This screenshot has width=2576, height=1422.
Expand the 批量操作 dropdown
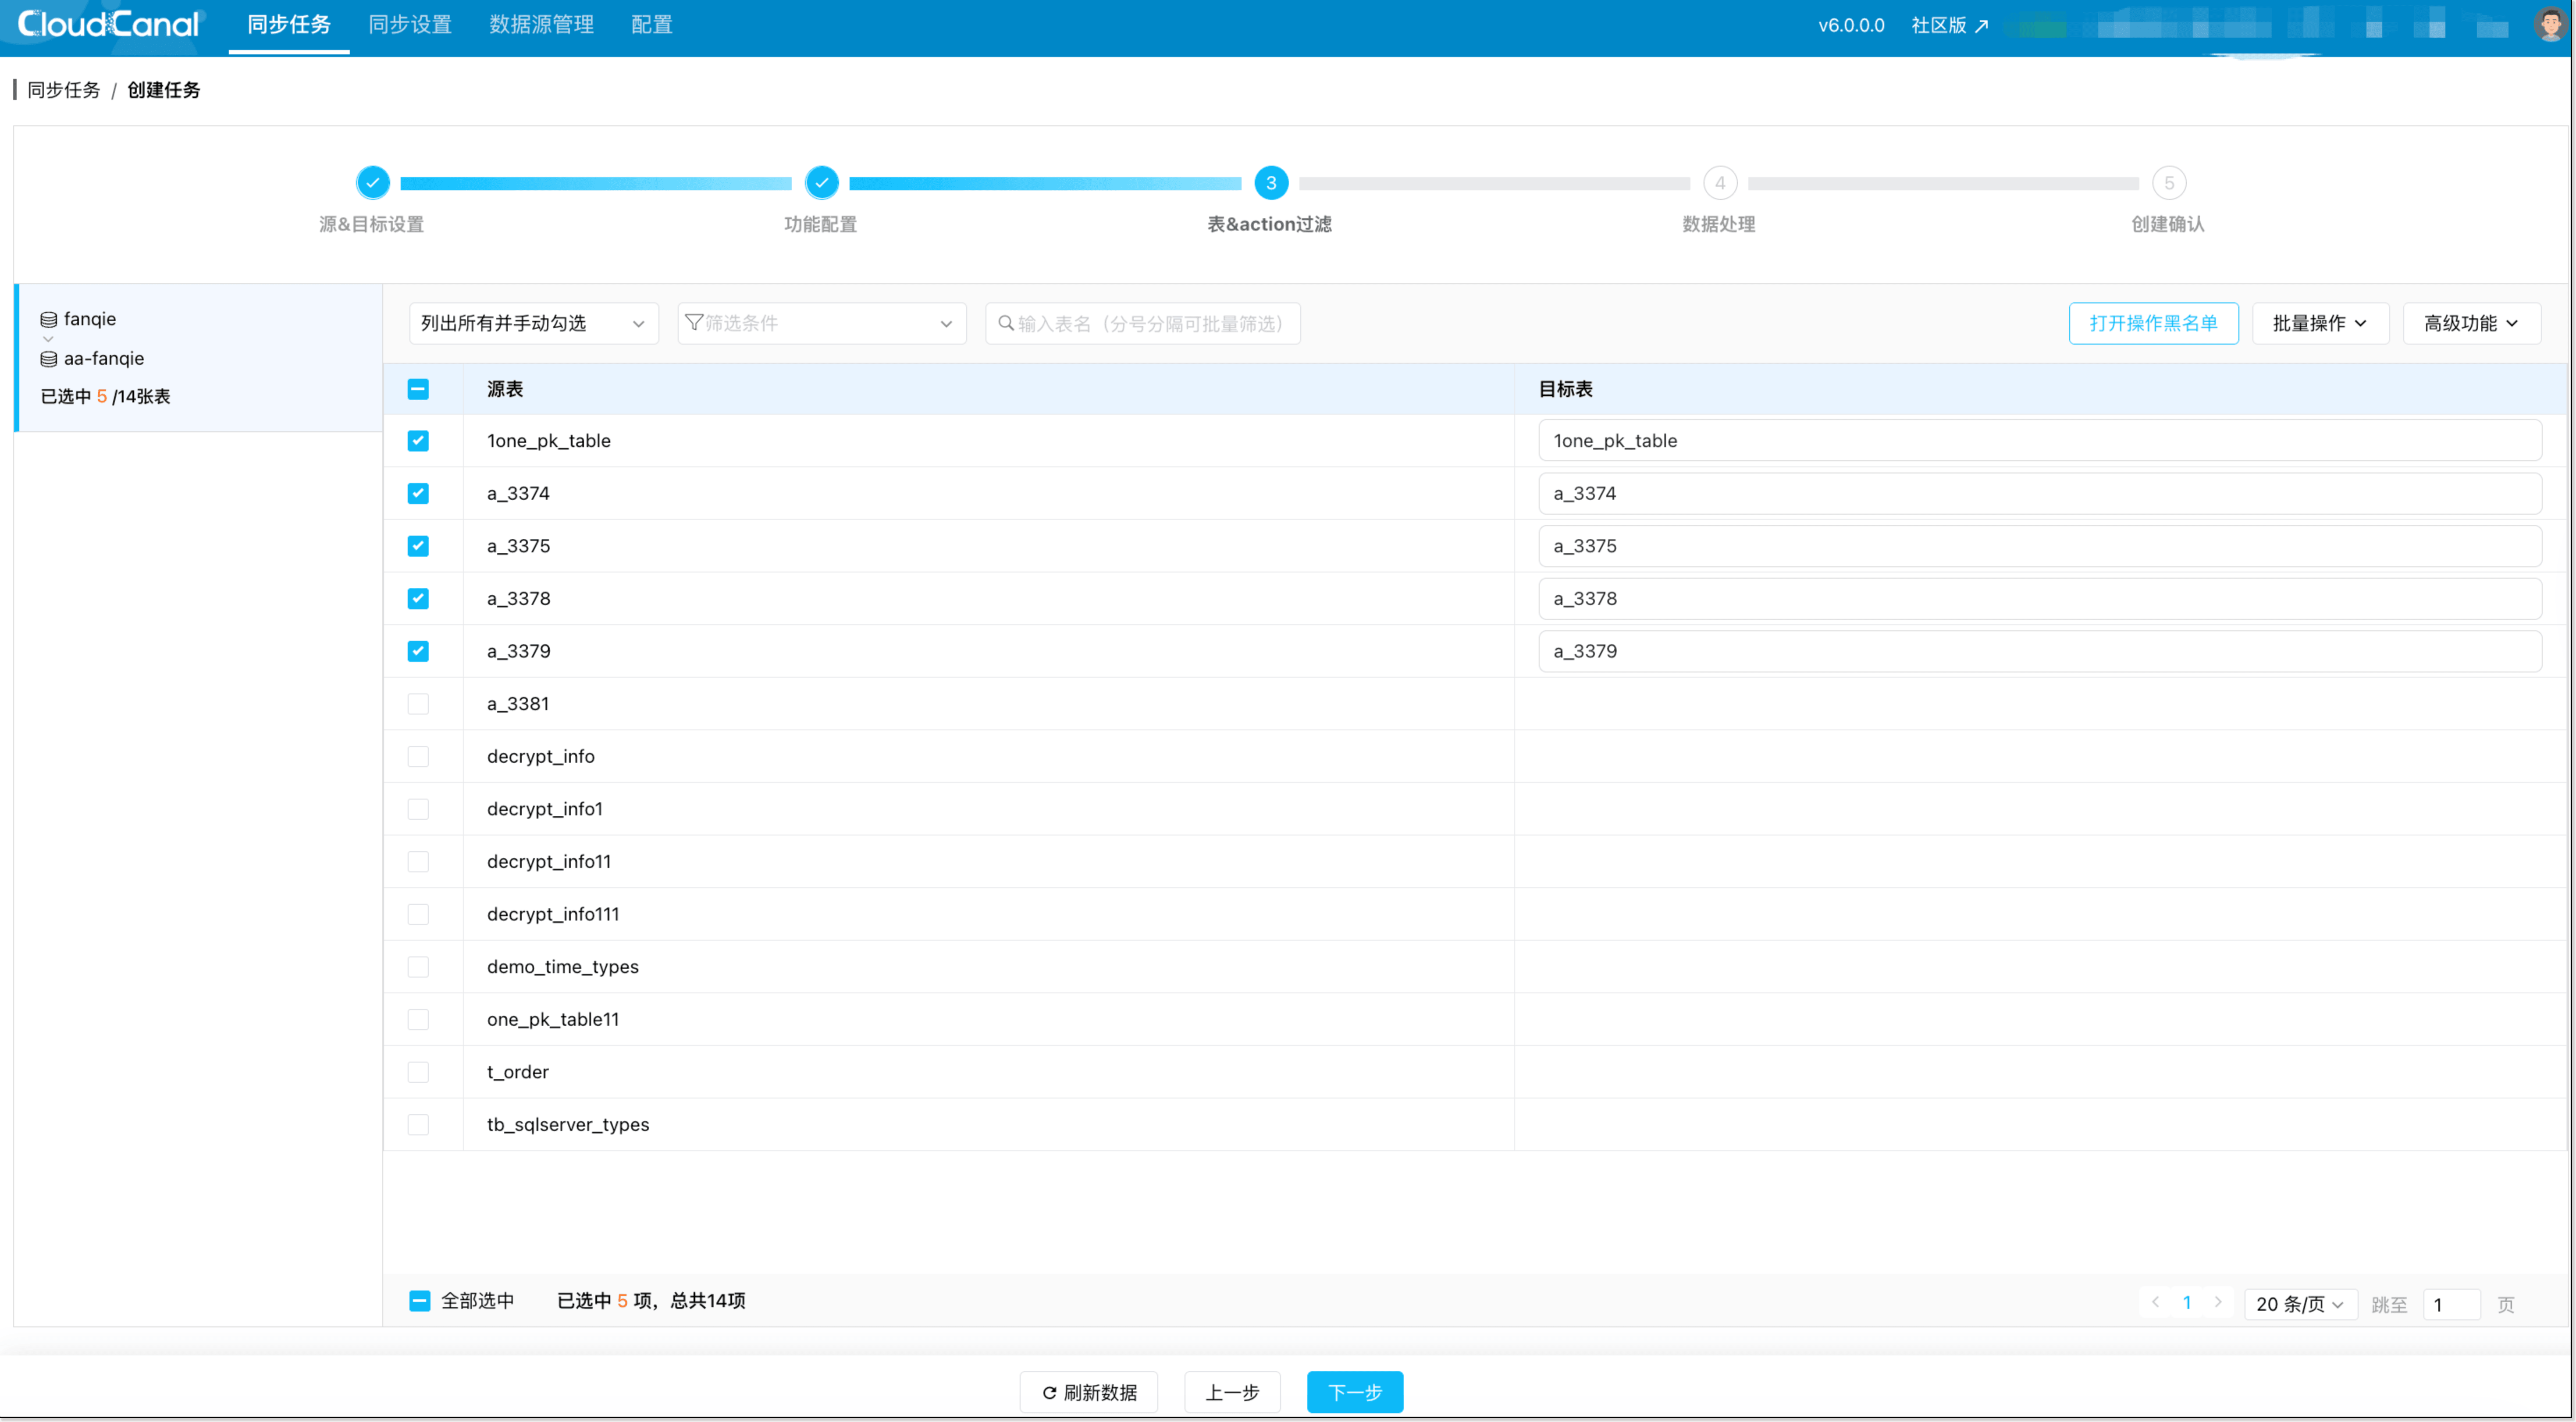coord(2320,323)
